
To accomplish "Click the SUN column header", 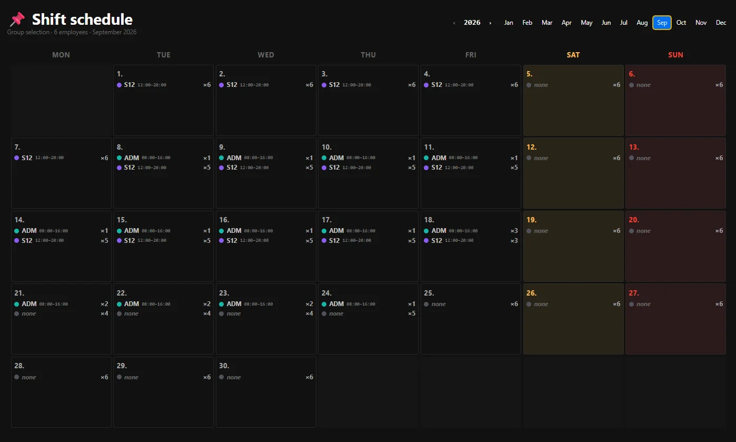I will click(675, 55).
